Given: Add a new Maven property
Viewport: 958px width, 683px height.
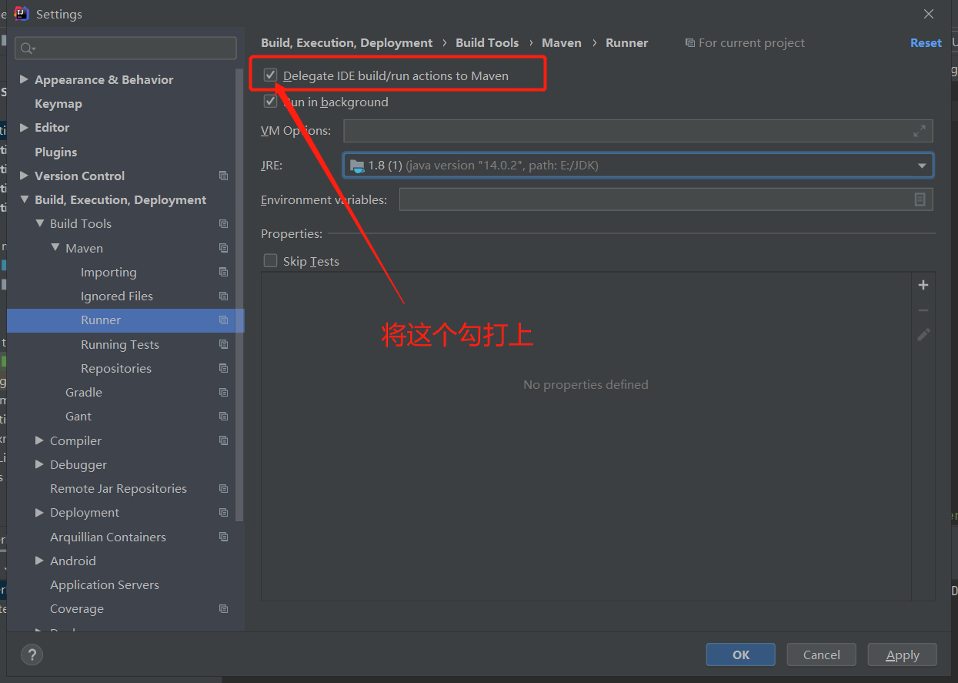Looking at the screenshot, I should click(923, 284).
